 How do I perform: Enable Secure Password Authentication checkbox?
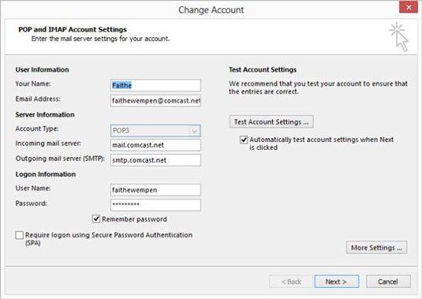[x=20, y=235]
